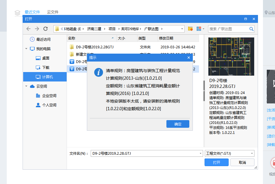This screenshot has height=184, width=275.
Task: Select folder D9-2号楼2019.2.28GTJ
Action: pyautogui.click(x=95, y=47)
